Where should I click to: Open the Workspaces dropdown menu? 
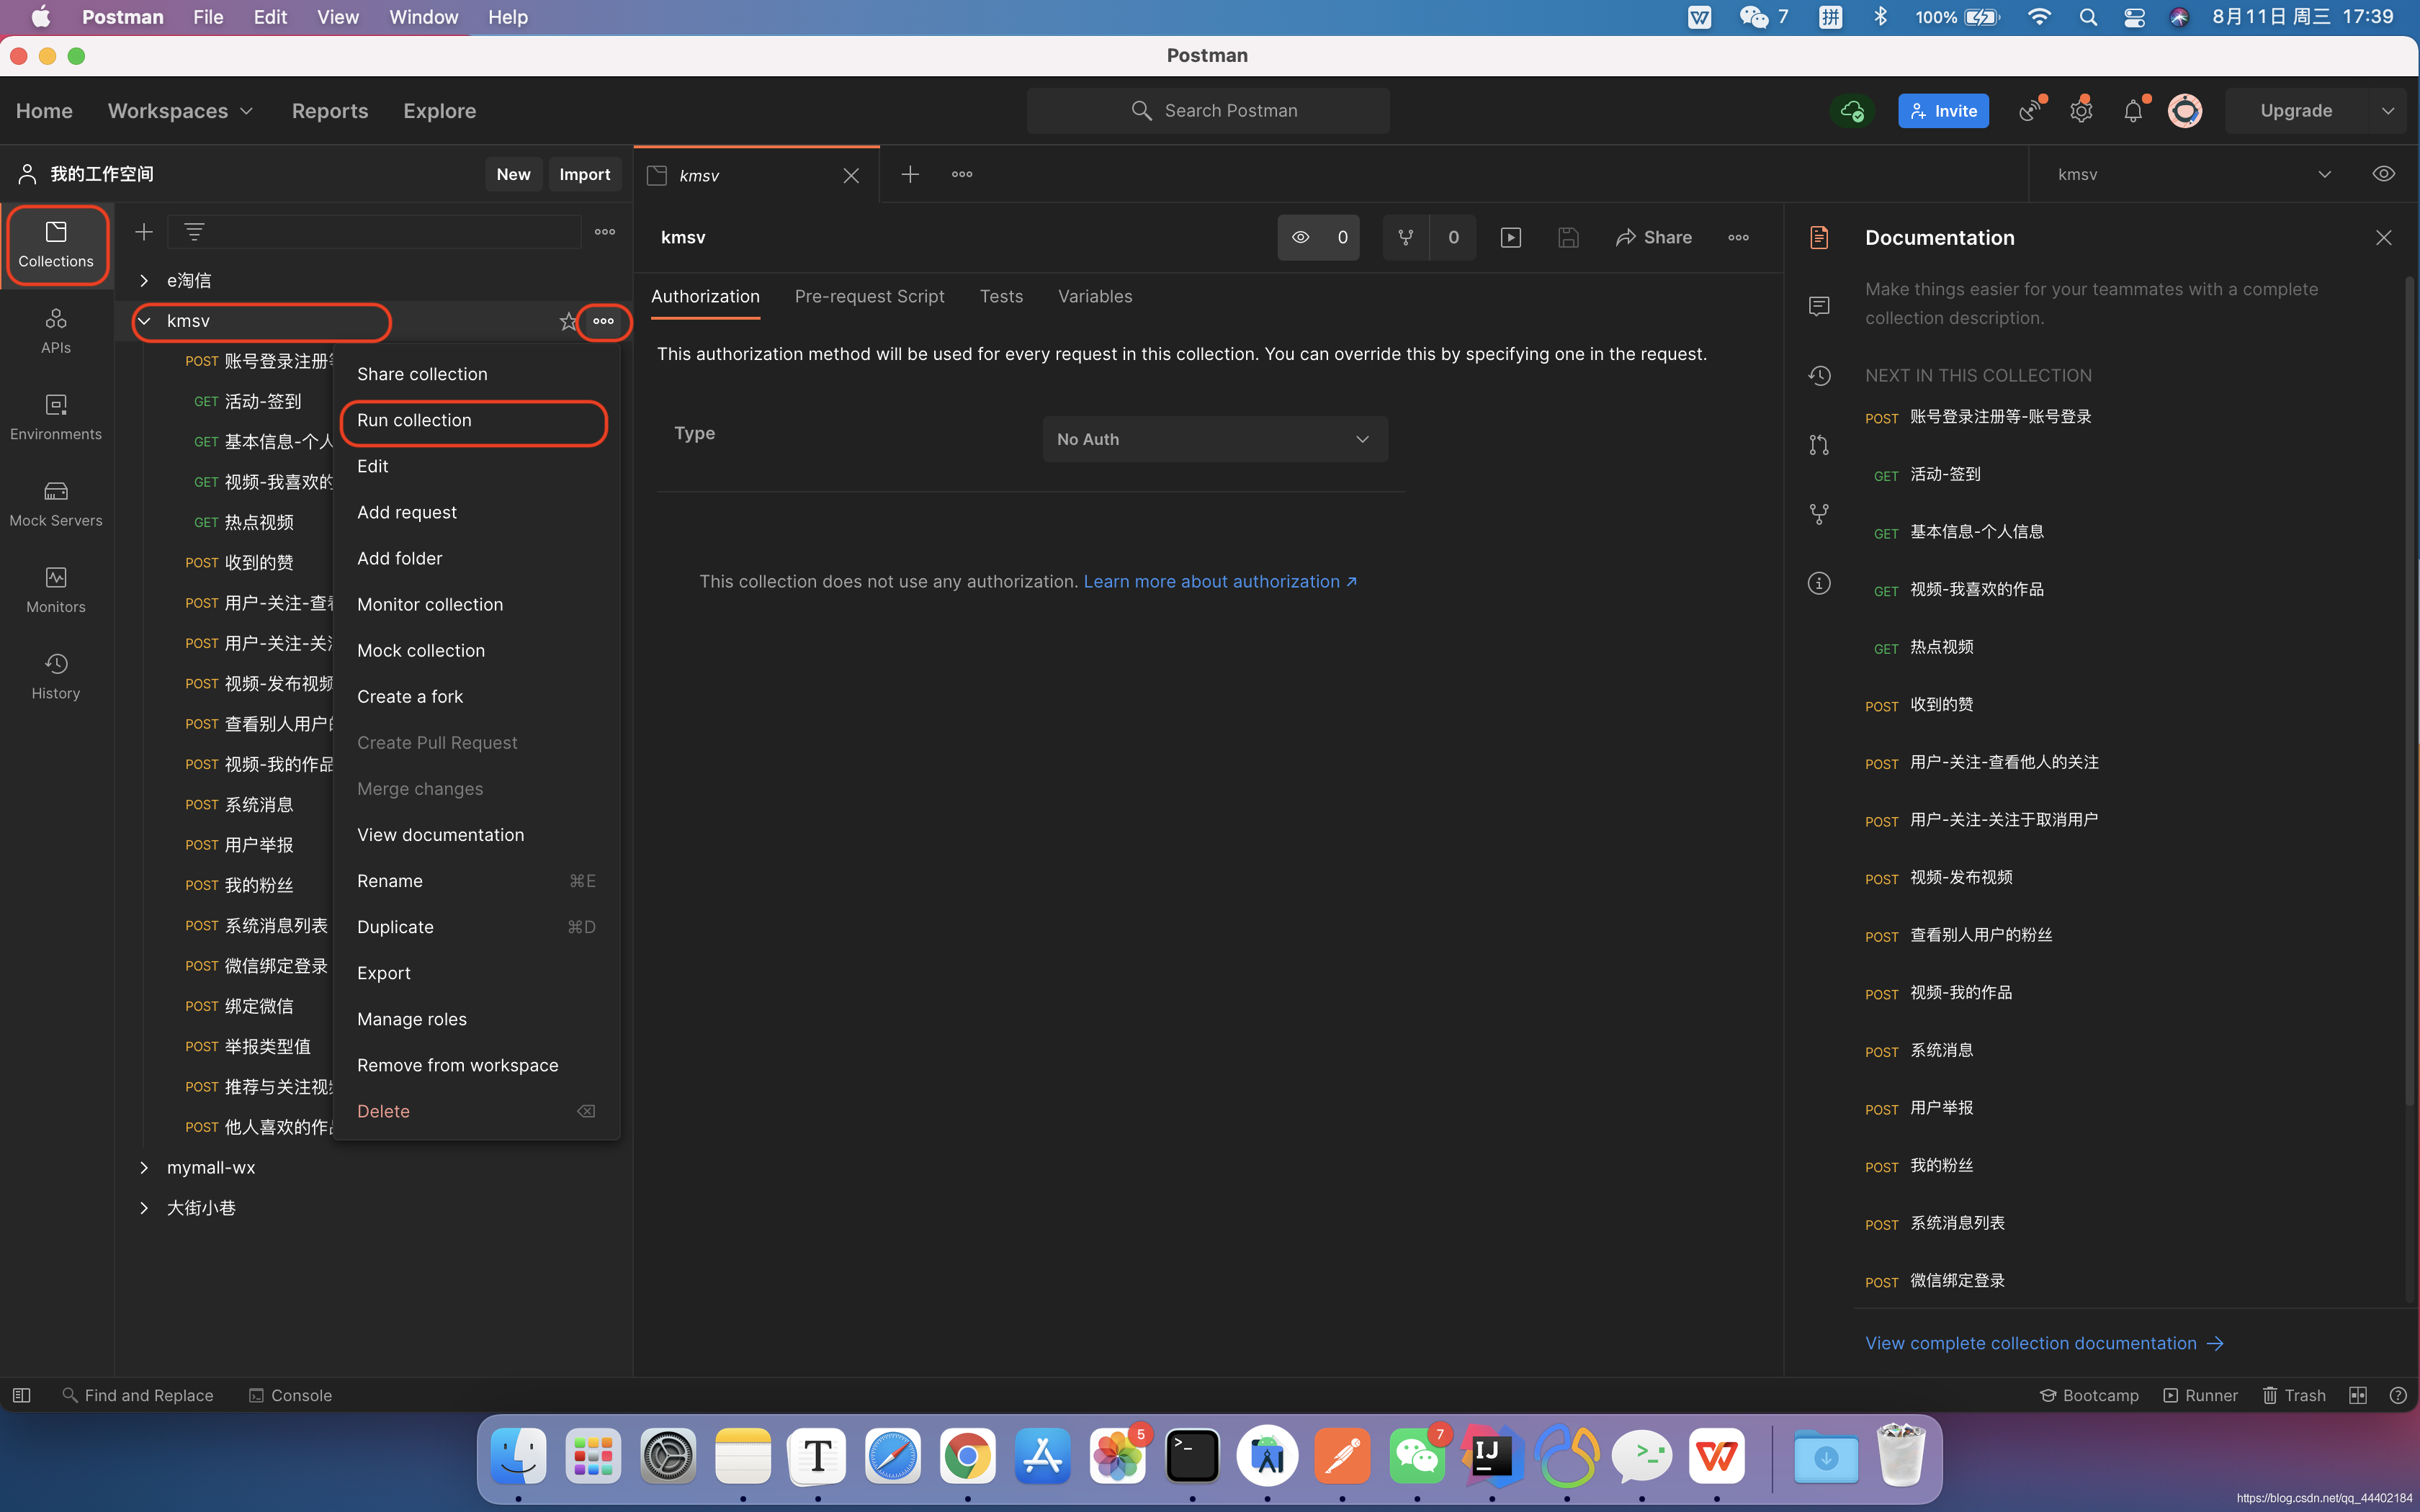[180, 111]
